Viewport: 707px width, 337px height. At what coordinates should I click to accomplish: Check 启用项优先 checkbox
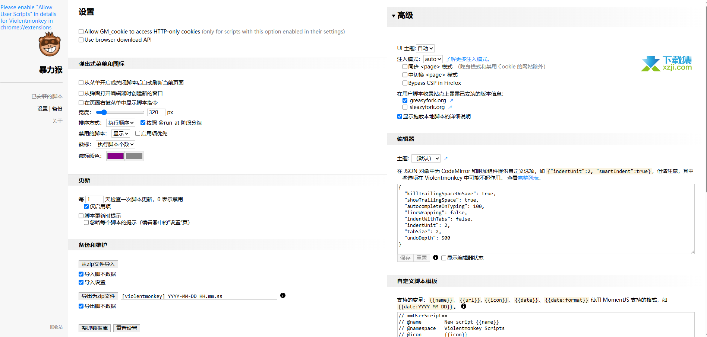coord(138,134)
